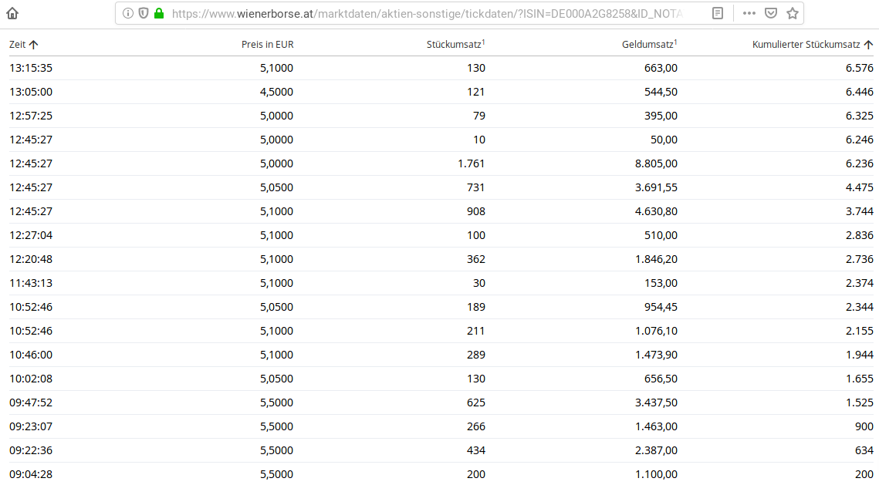Click the Preis in EUR column header
The width and height of the screenshot is (879, 485).
pos(267,45)
